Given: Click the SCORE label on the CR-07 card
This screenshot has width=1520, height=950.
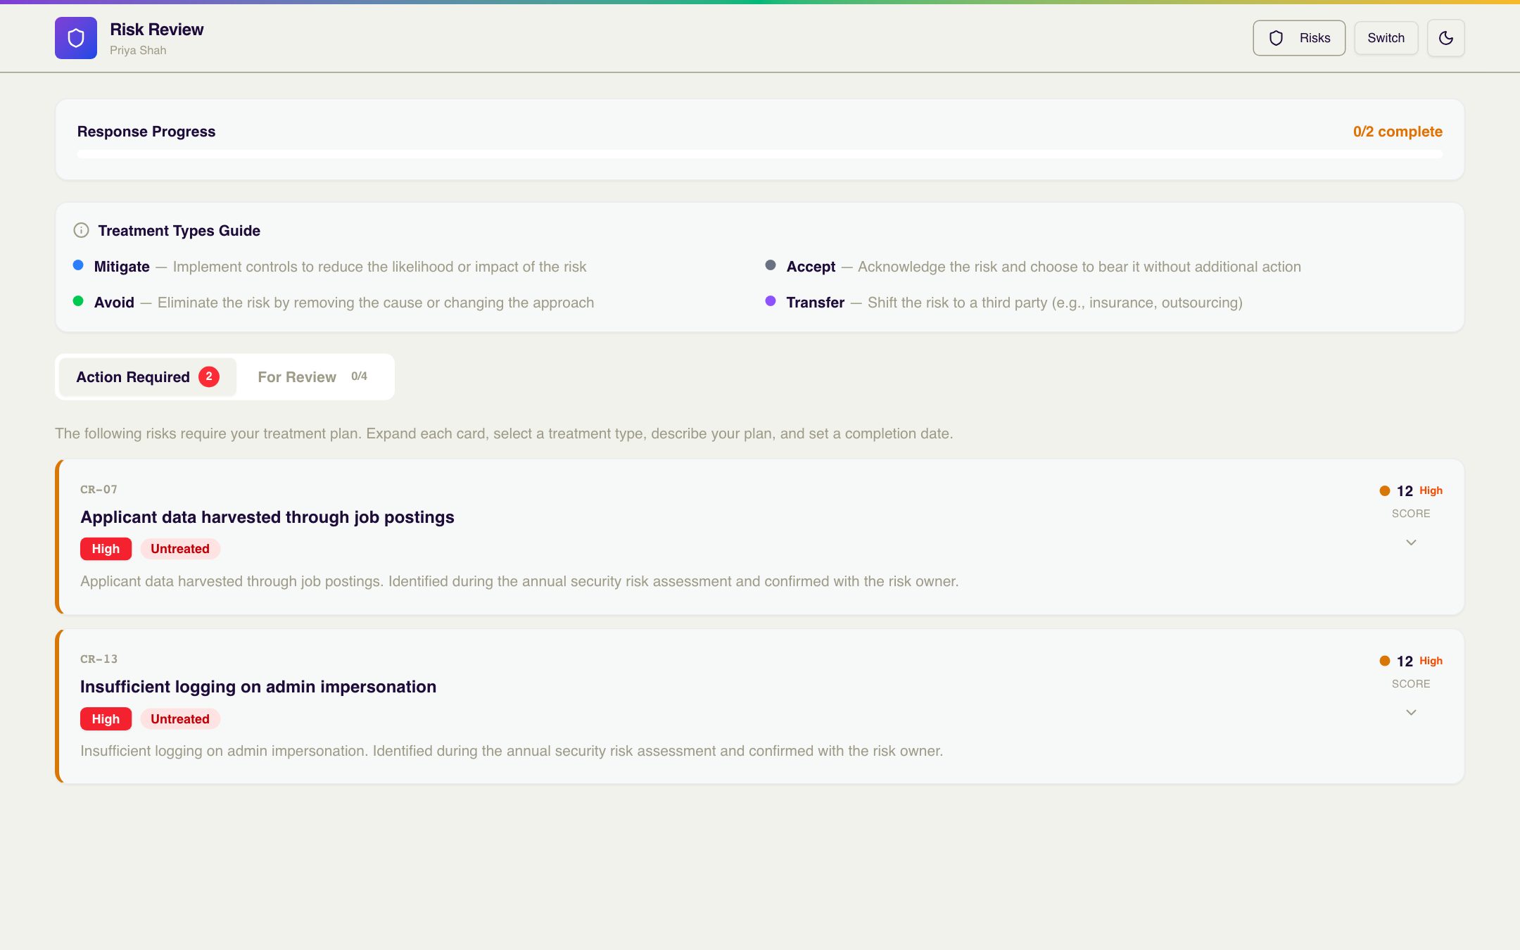Looking at the screenshot, I should [x=1411, y=514].
